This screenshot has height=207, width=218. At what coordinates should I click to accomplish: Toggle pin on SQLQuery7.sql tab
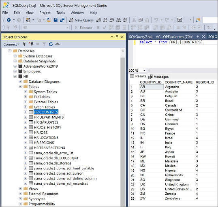(x=198, y=36)
